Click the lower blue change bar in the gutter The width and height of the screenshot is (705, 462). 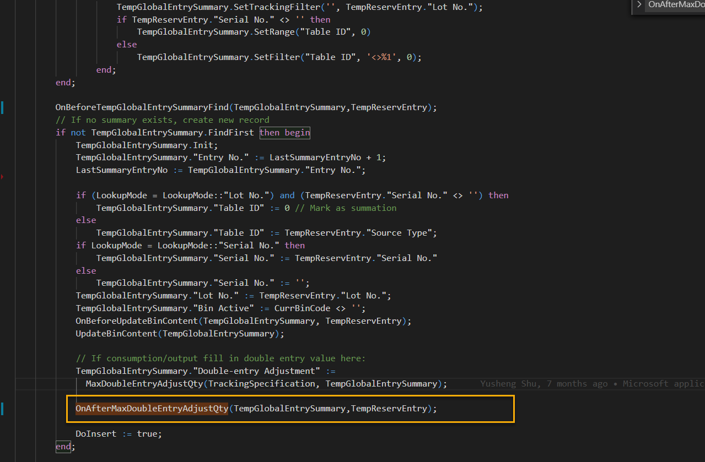coord(2,409)
